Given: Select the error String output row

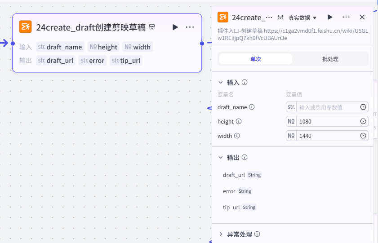Looking at the screenshot, I should [x=237, y=191].
